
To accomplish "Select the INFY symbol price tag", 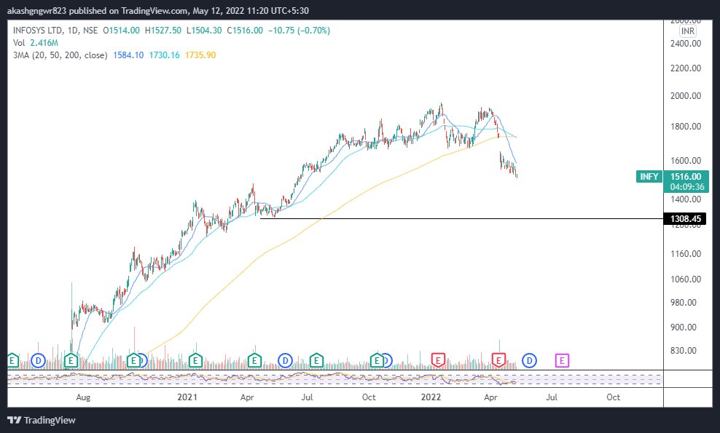I will pos(649,177).
